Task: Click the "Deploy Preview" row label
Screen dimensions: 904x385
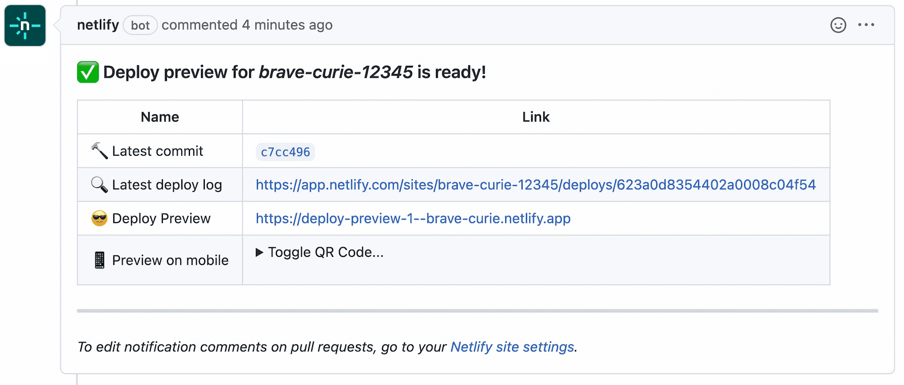Action: 161,219
